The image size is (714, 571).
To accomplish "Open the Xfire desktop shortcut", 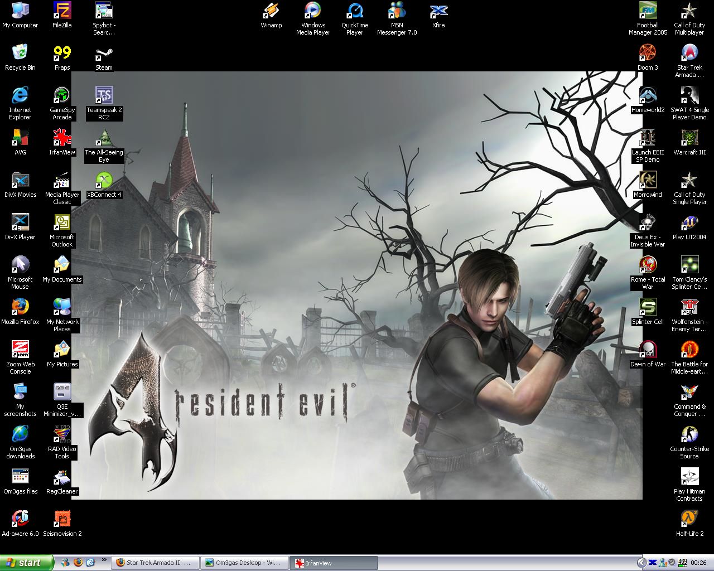I will (x=438, y=11).
